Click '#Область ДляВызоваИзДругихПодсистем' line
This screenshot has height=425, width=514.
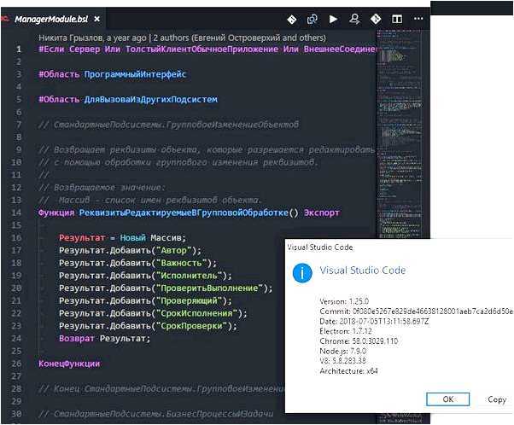(128, 100)
